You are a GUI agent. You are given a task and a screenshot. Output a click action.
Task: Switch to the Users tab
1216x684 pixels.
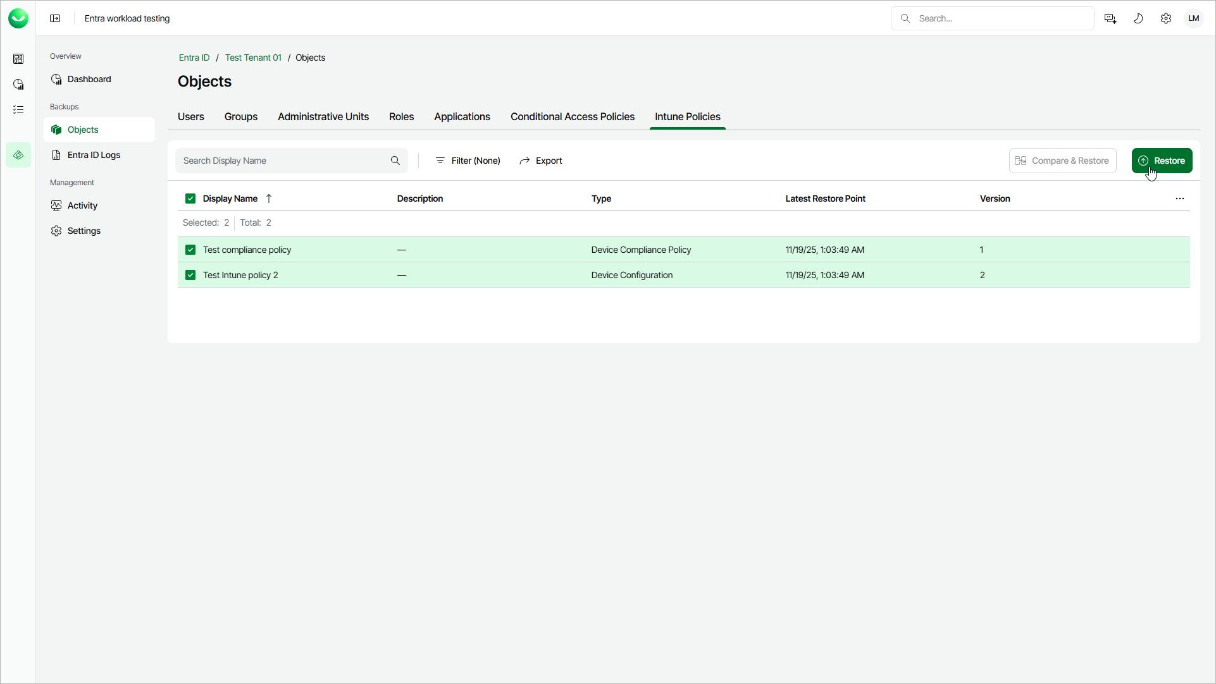click(x=190, y=117)
